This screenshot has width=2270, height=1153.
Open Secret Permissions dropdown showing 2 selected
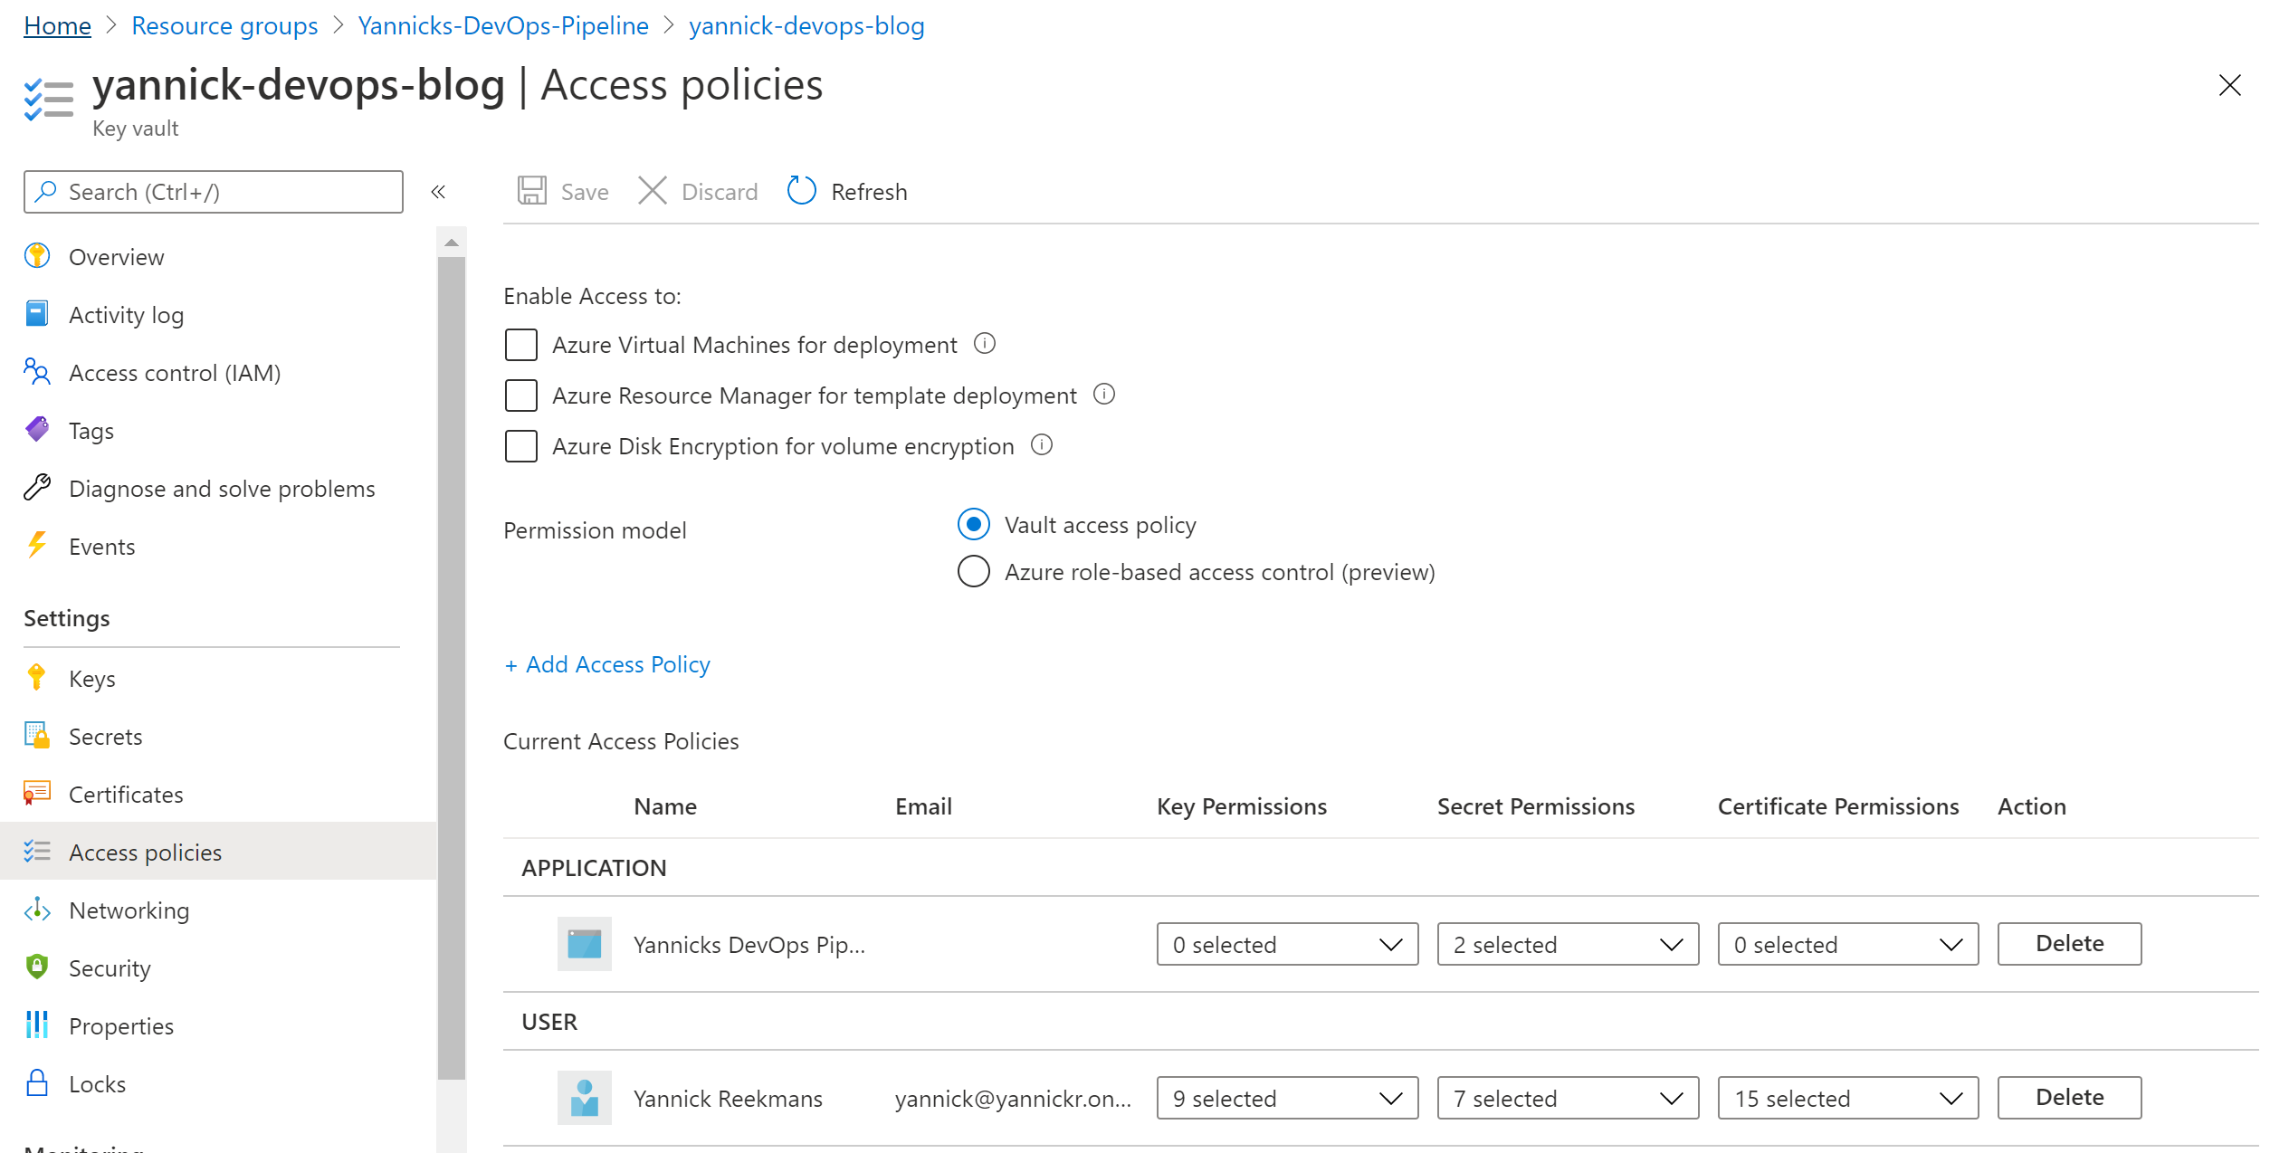pos(1567,944)
